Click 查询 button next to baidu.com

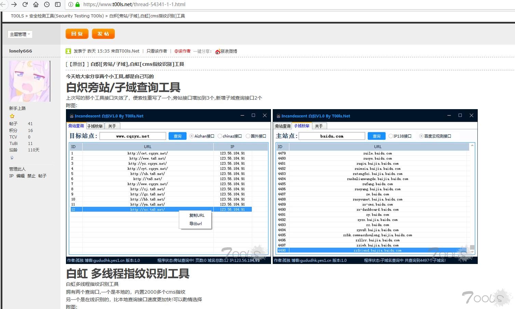[x=377, y=136]
